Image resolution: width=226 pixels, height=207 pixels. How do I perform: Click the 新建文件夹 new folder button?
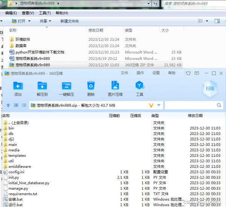point(69,21)
